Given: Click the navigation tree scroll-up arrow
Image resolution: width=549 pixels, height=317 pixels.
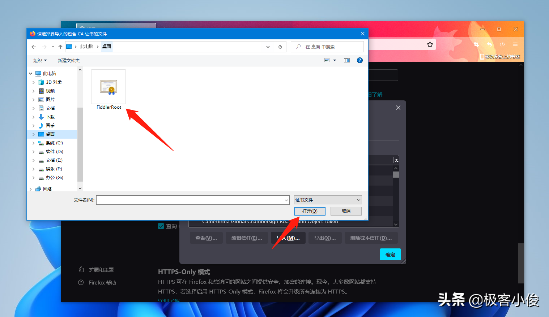Looking at the screenshot, I should (80, 70).
